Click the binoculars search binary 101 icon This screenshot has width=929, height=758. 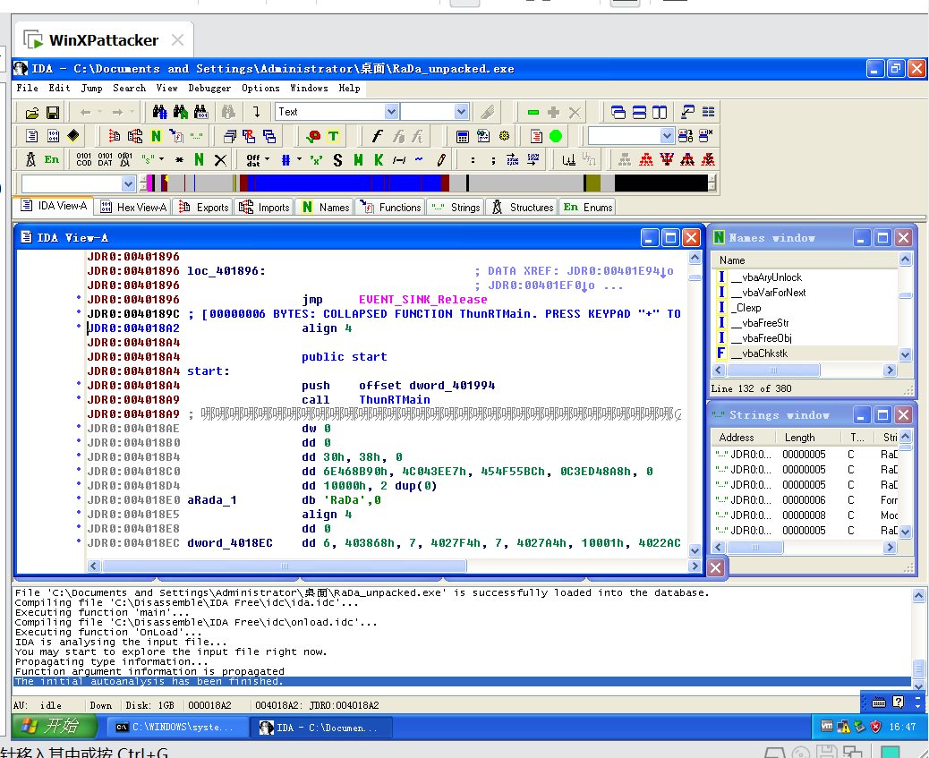tap(200, 112)
